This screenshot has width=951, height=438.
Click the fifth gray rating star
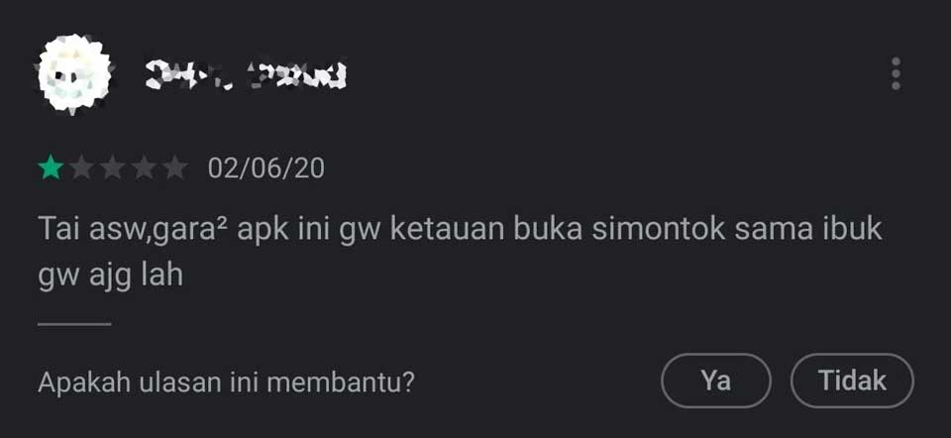click(175, 167)
